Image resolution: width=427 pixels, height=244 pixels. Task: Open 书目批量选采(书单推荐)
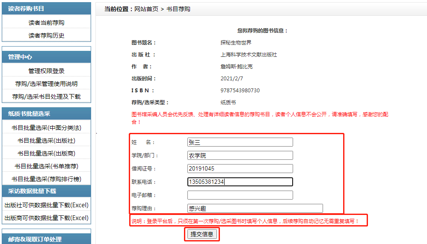coord(46,166)
